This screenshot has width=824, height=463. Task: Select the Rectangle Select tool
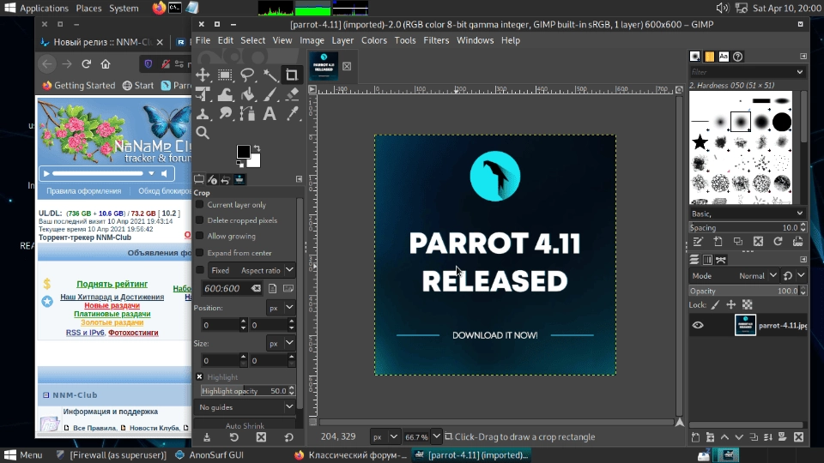pos(225,75)
